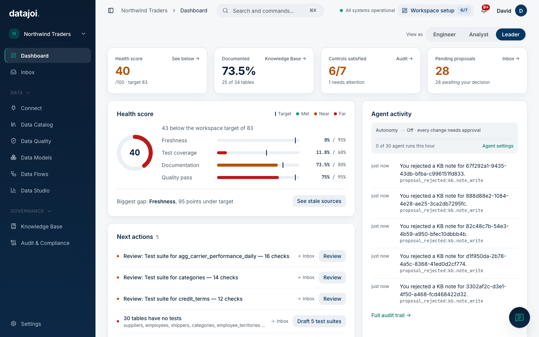Click the Freshness progress bar

point(258,140)
